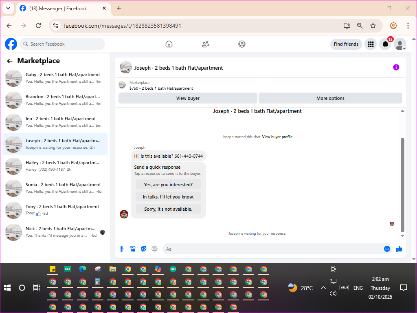
Task: Open Sonia's apartment conversation
Action: click(55, 188)
